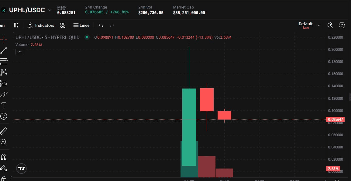Image resolution: width=351 pixels, height=181 pixels.
Task: Click the current price tag 0.085647
Action: (x=336, y=119)
